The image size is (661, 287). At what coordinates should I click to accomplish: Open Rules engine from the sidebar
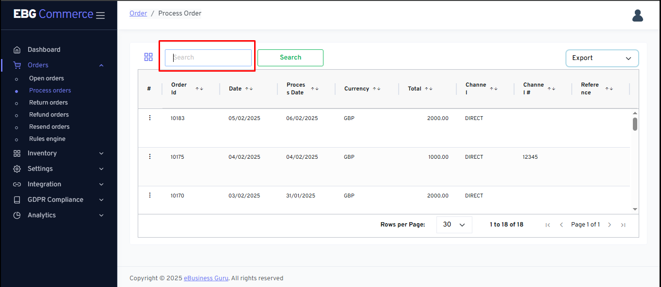coord(48,138)
